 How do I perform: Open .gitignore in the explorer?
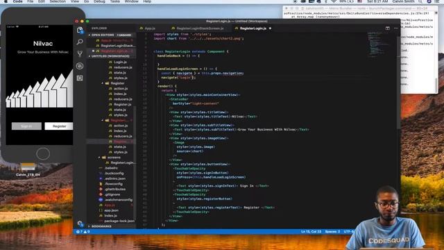point(112,194)
